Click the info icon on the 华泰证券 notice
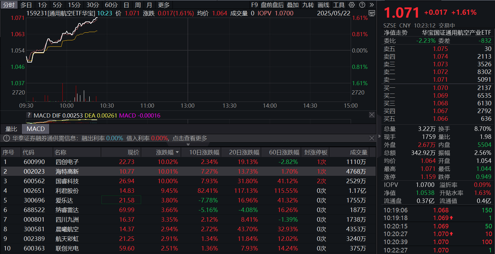Image resolution: width=495 pixels, height=254 pixels. (x=6, y=138)
